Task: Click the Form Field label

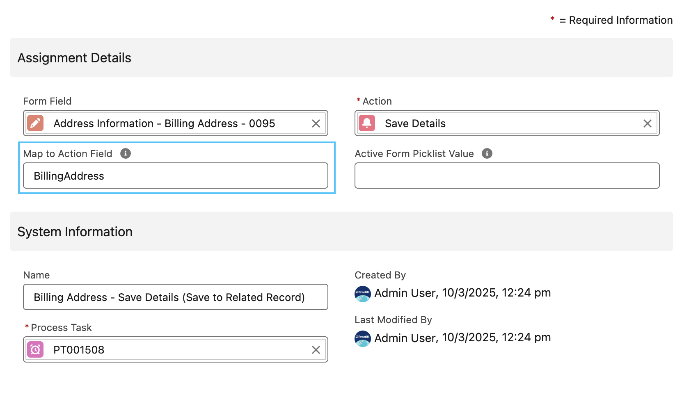Action: 47,101
